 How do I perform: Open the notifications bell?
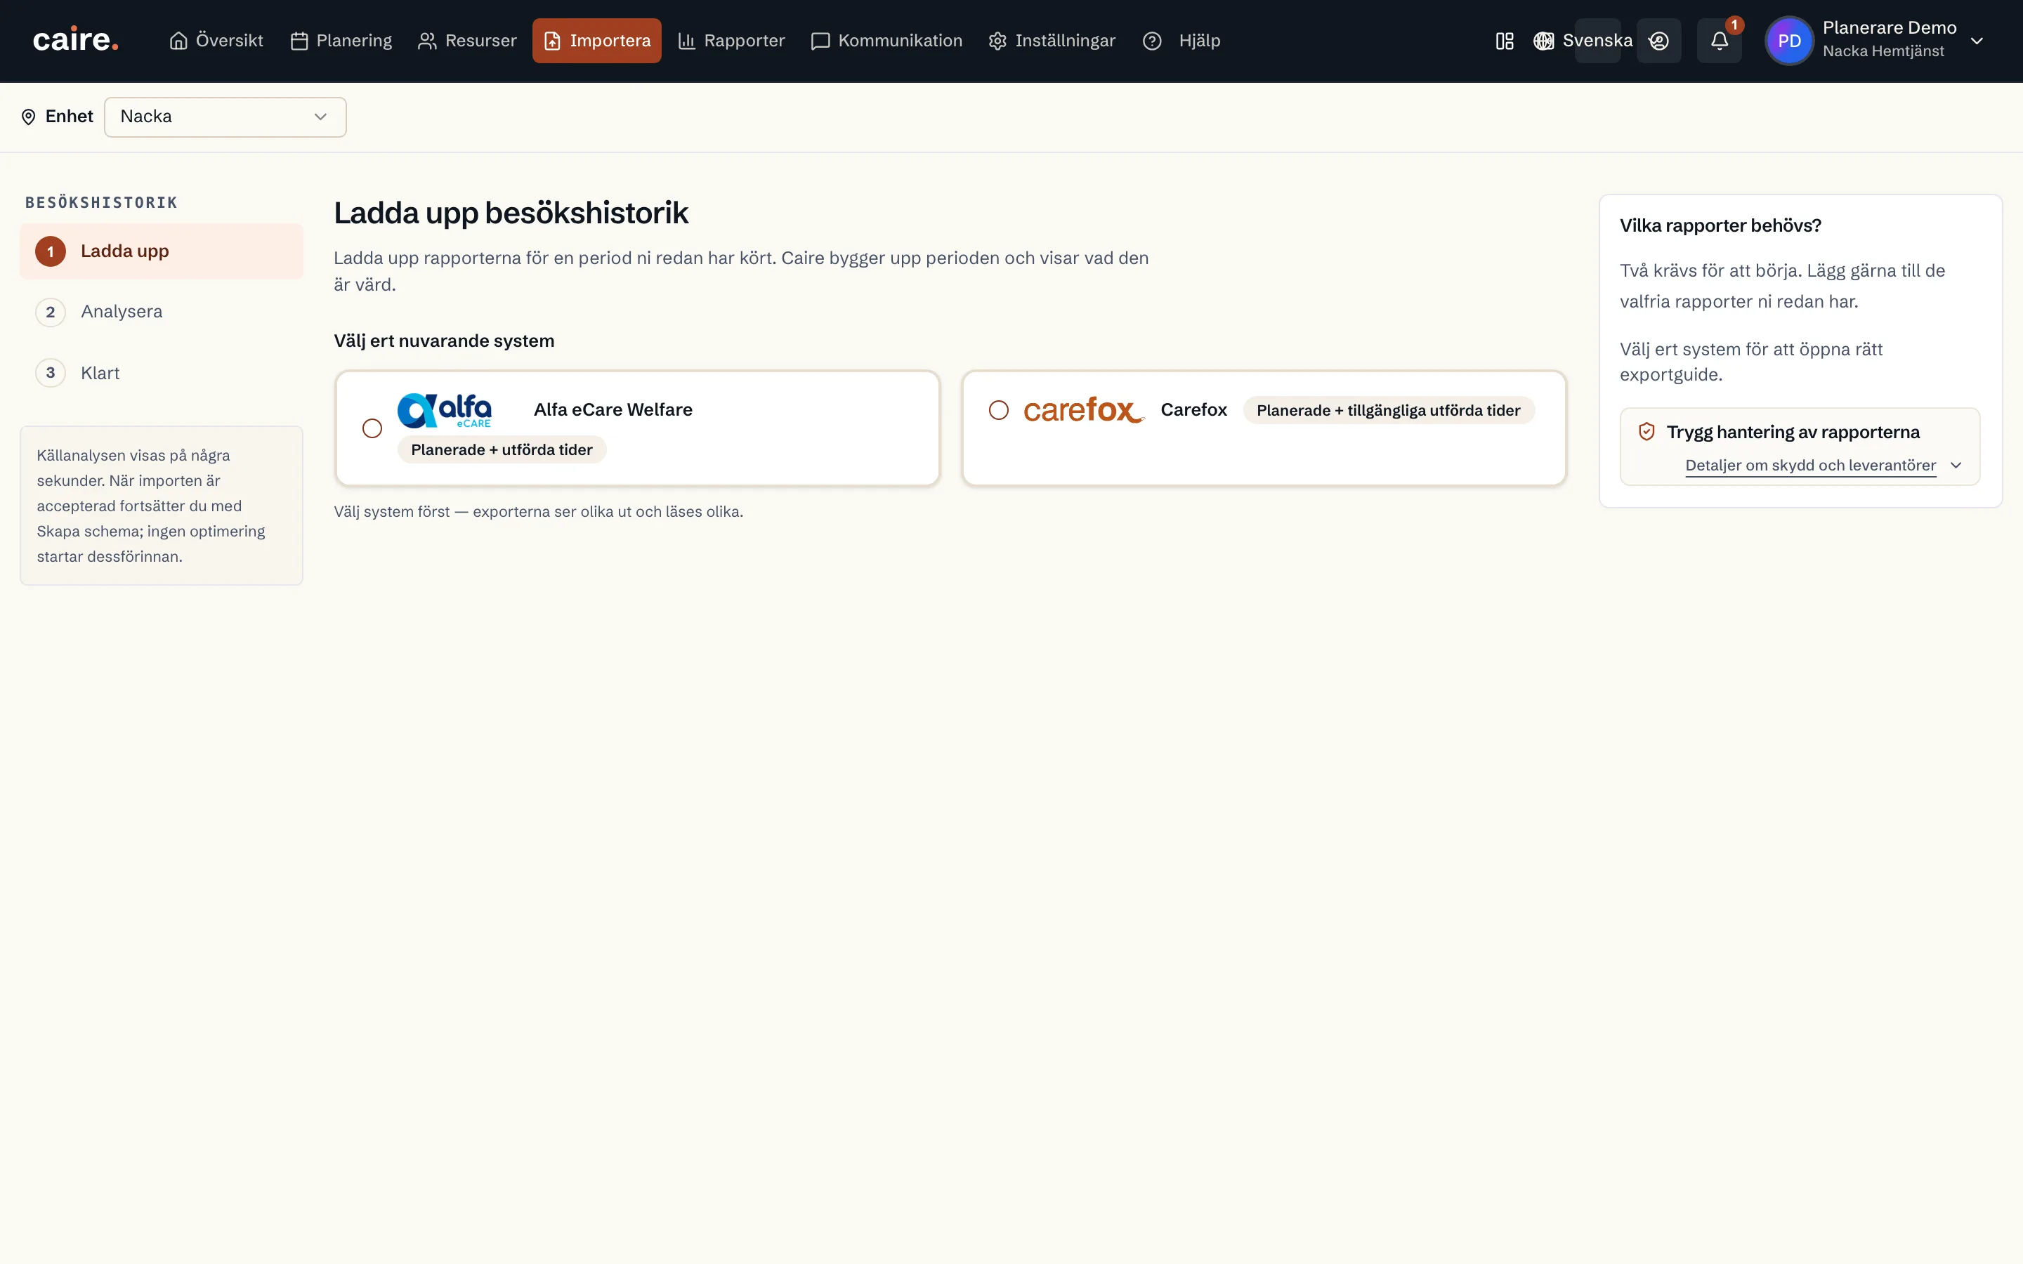[x=1720, y=40]
